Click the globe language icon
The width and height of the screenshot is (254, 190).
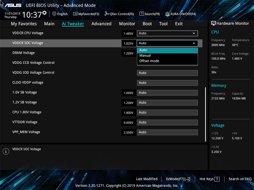(54, 14)
